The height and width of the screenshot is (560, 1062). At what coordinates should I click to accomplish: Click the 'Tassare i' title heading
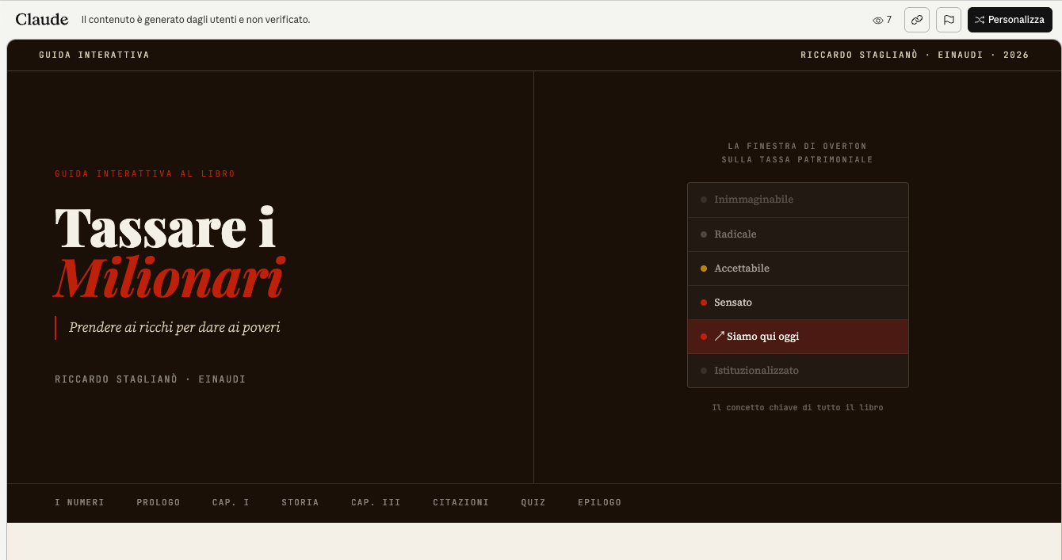pyautogui.click(x=166, y=228)
